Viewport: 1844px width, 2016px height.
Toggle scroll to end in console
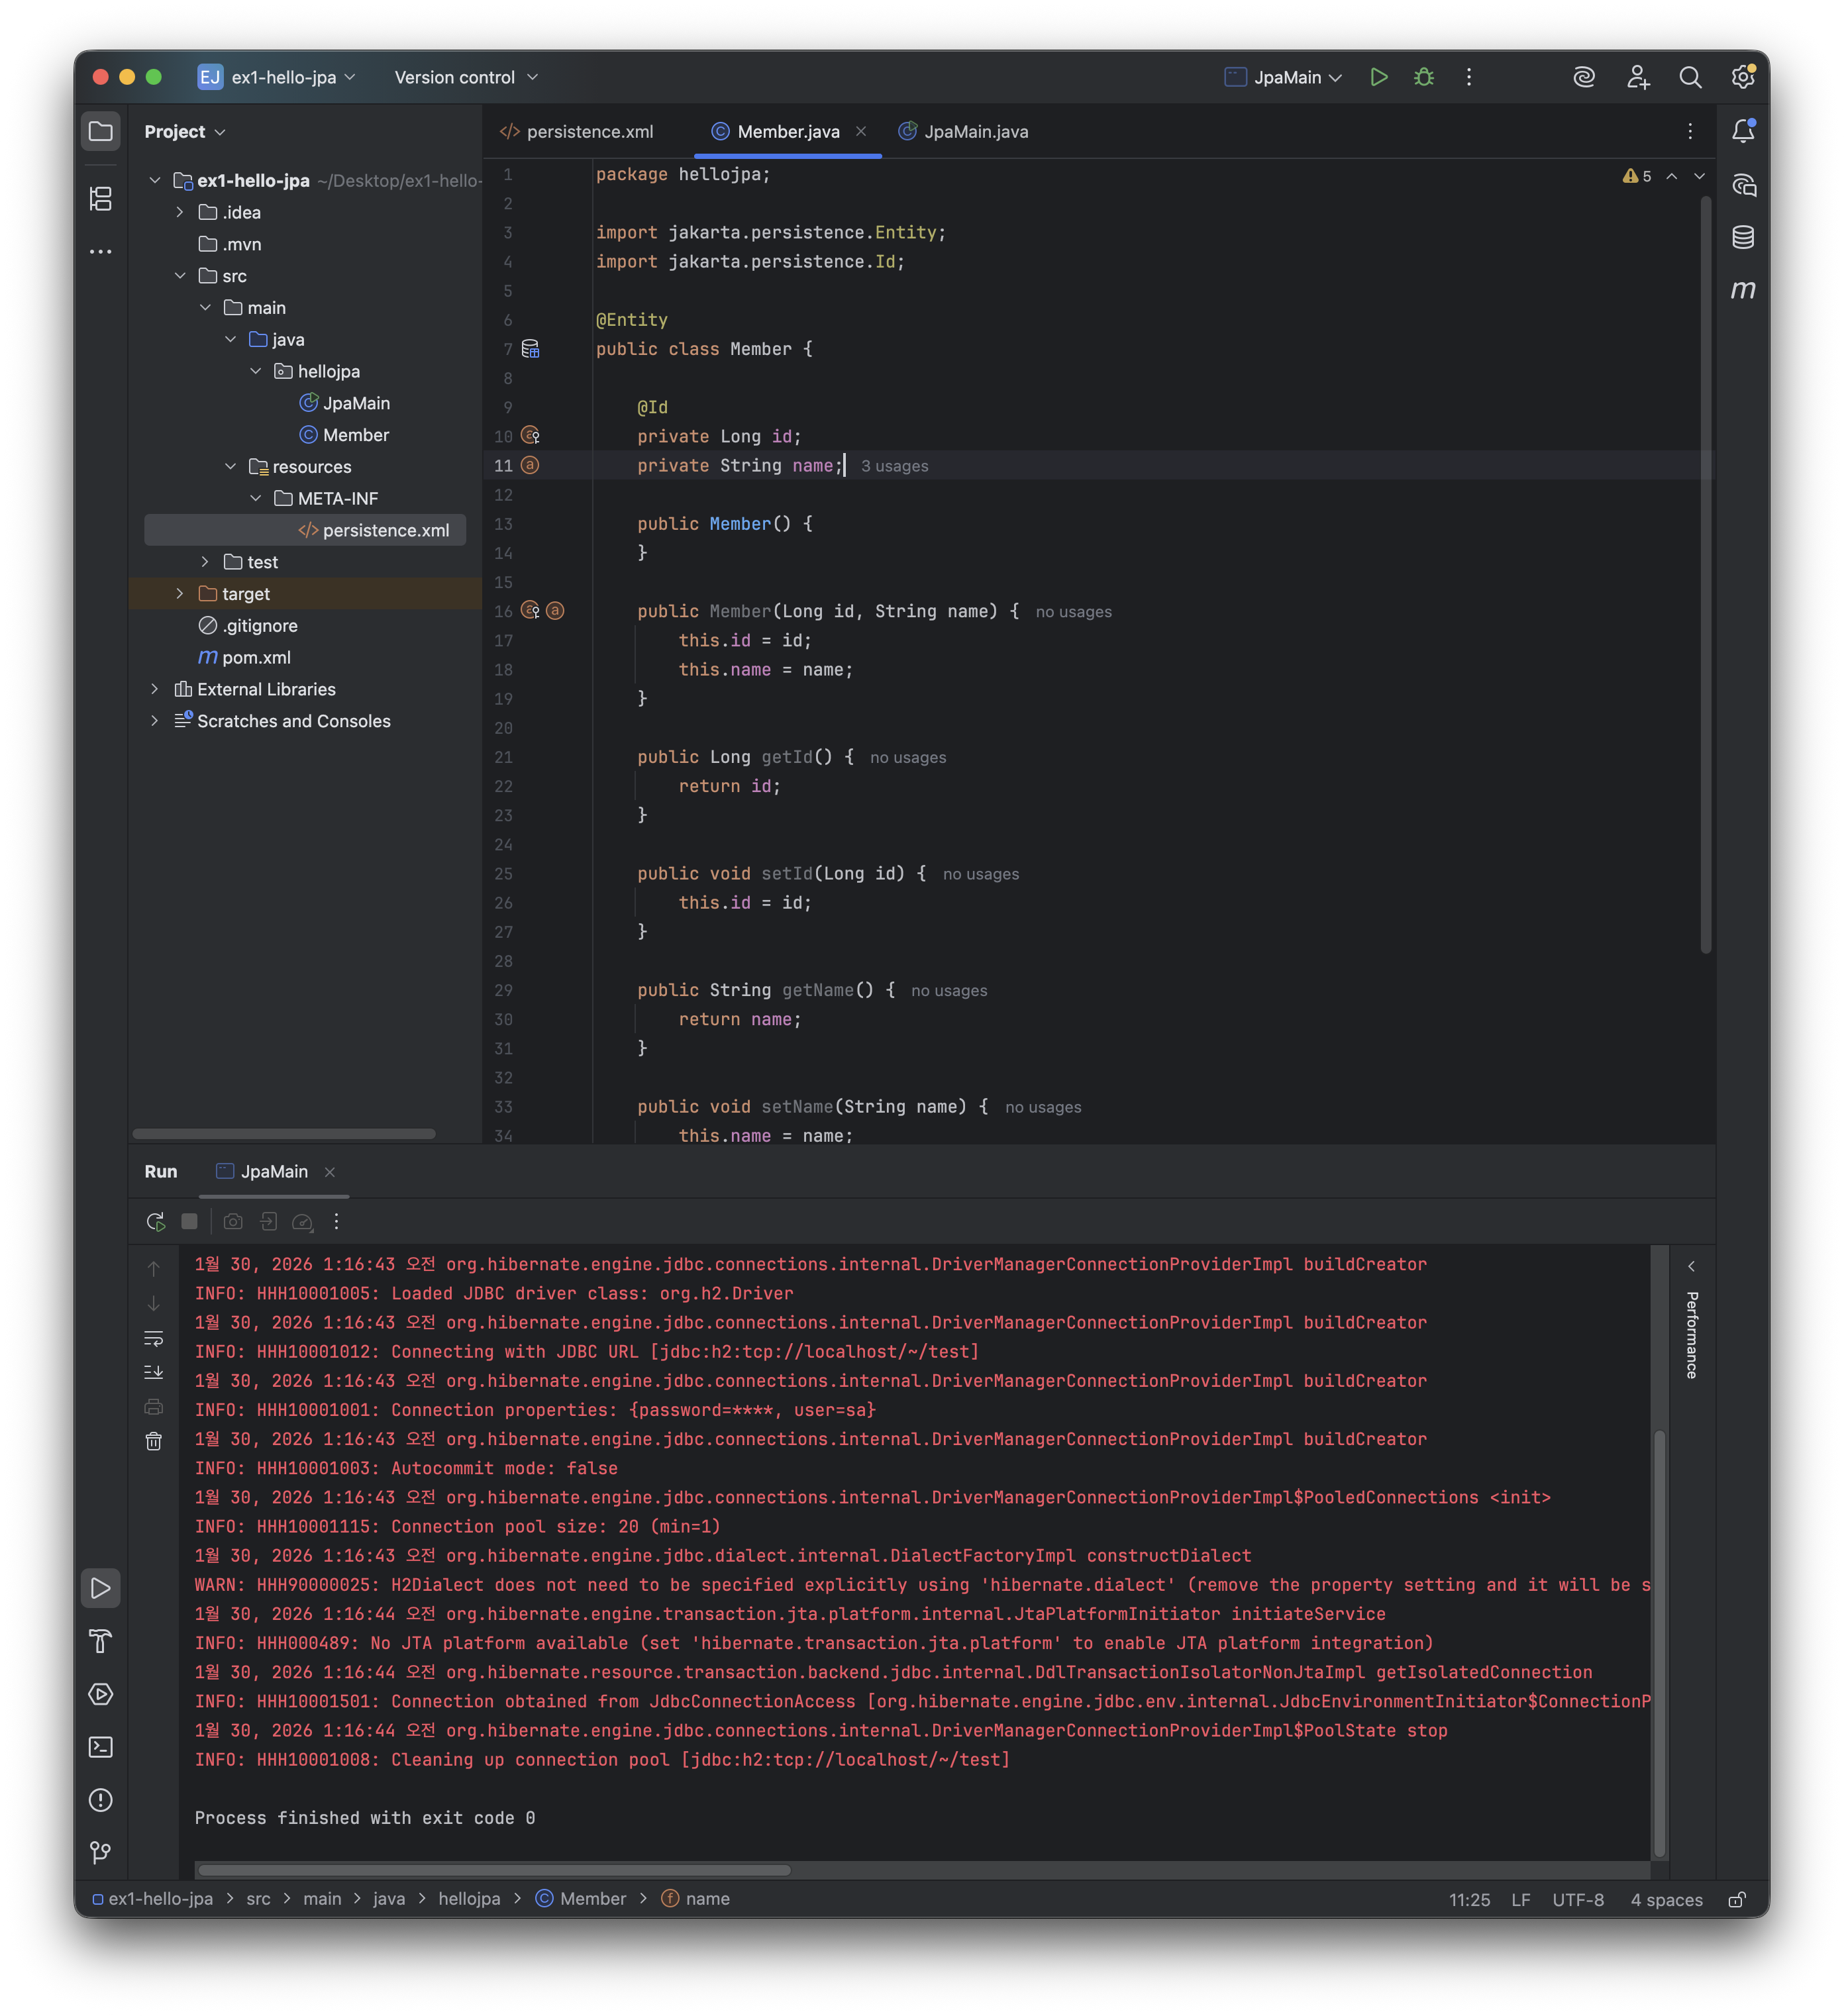[153, 1372]
